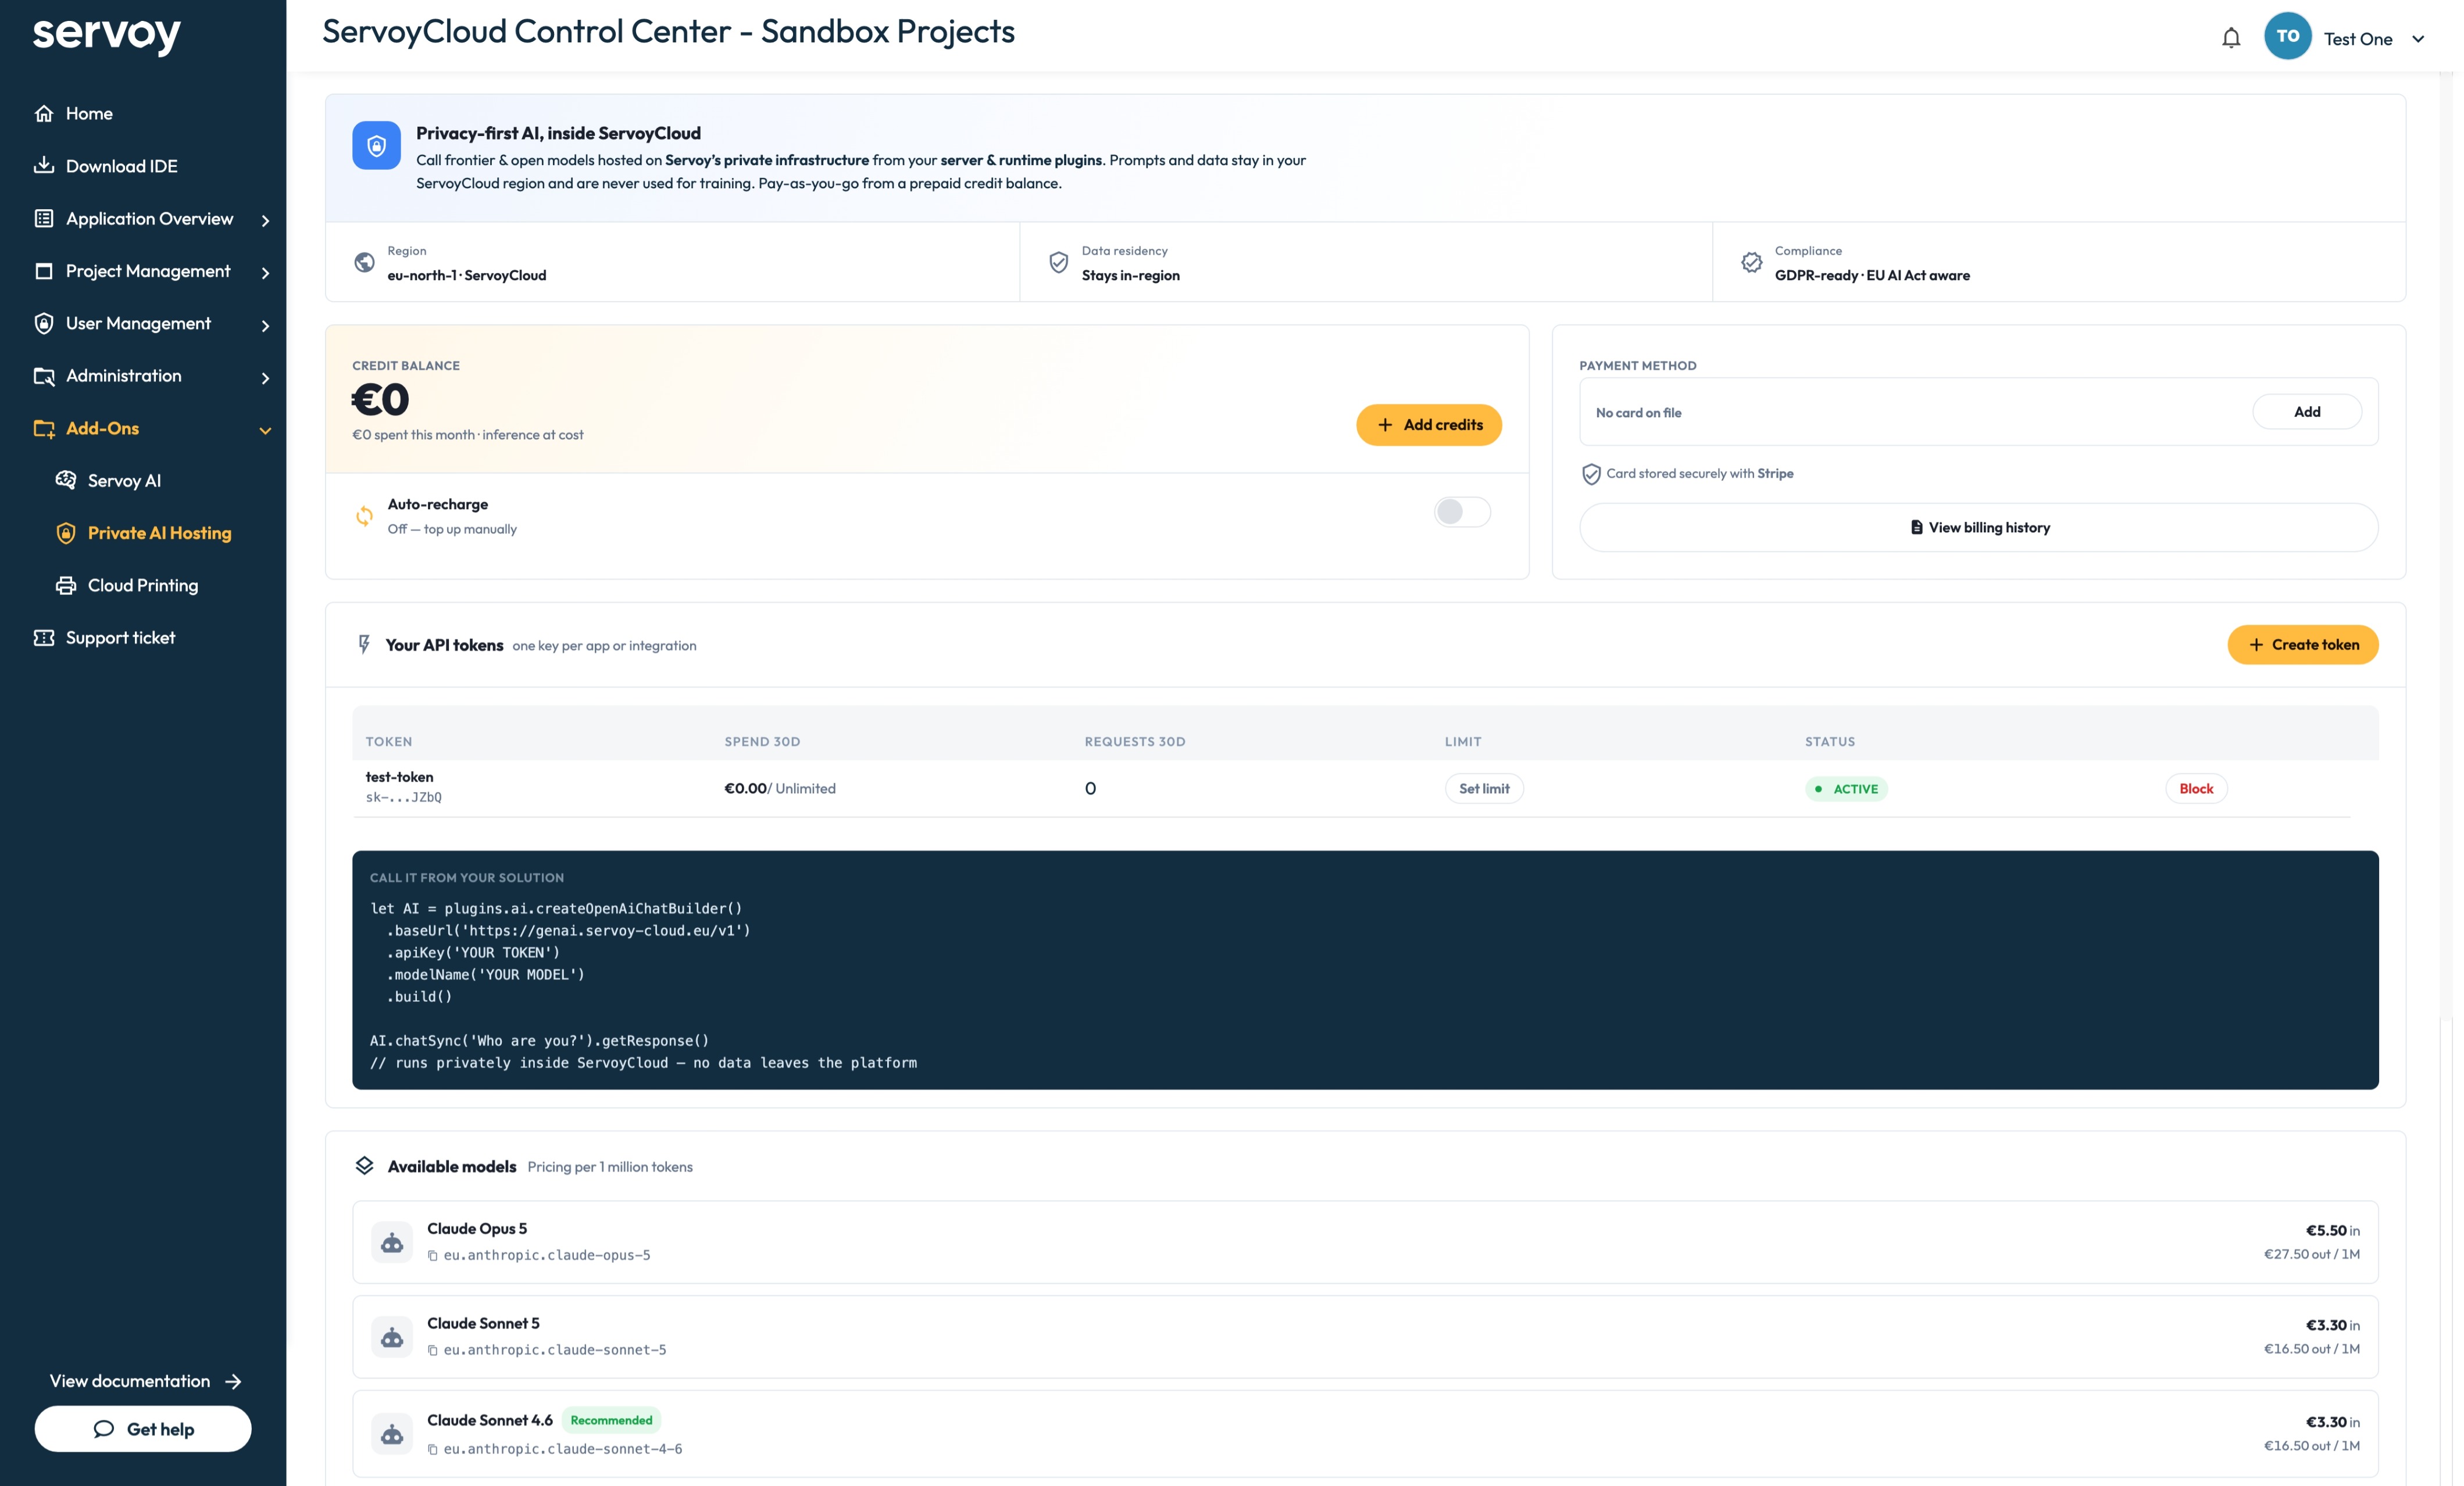Click the Auto-recharge refresh icon
2464x1486 pixels.
point(364,515)
